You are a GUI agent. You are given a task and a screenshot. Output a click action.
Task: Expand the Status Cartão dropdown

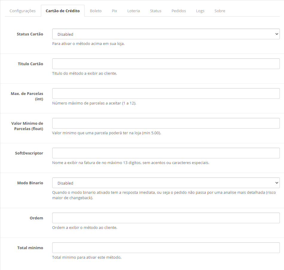[166, 34]
